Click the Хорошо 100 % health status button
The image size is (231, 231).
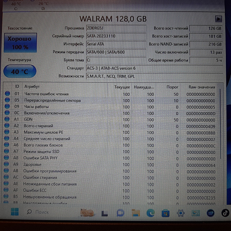click(20, 43)
